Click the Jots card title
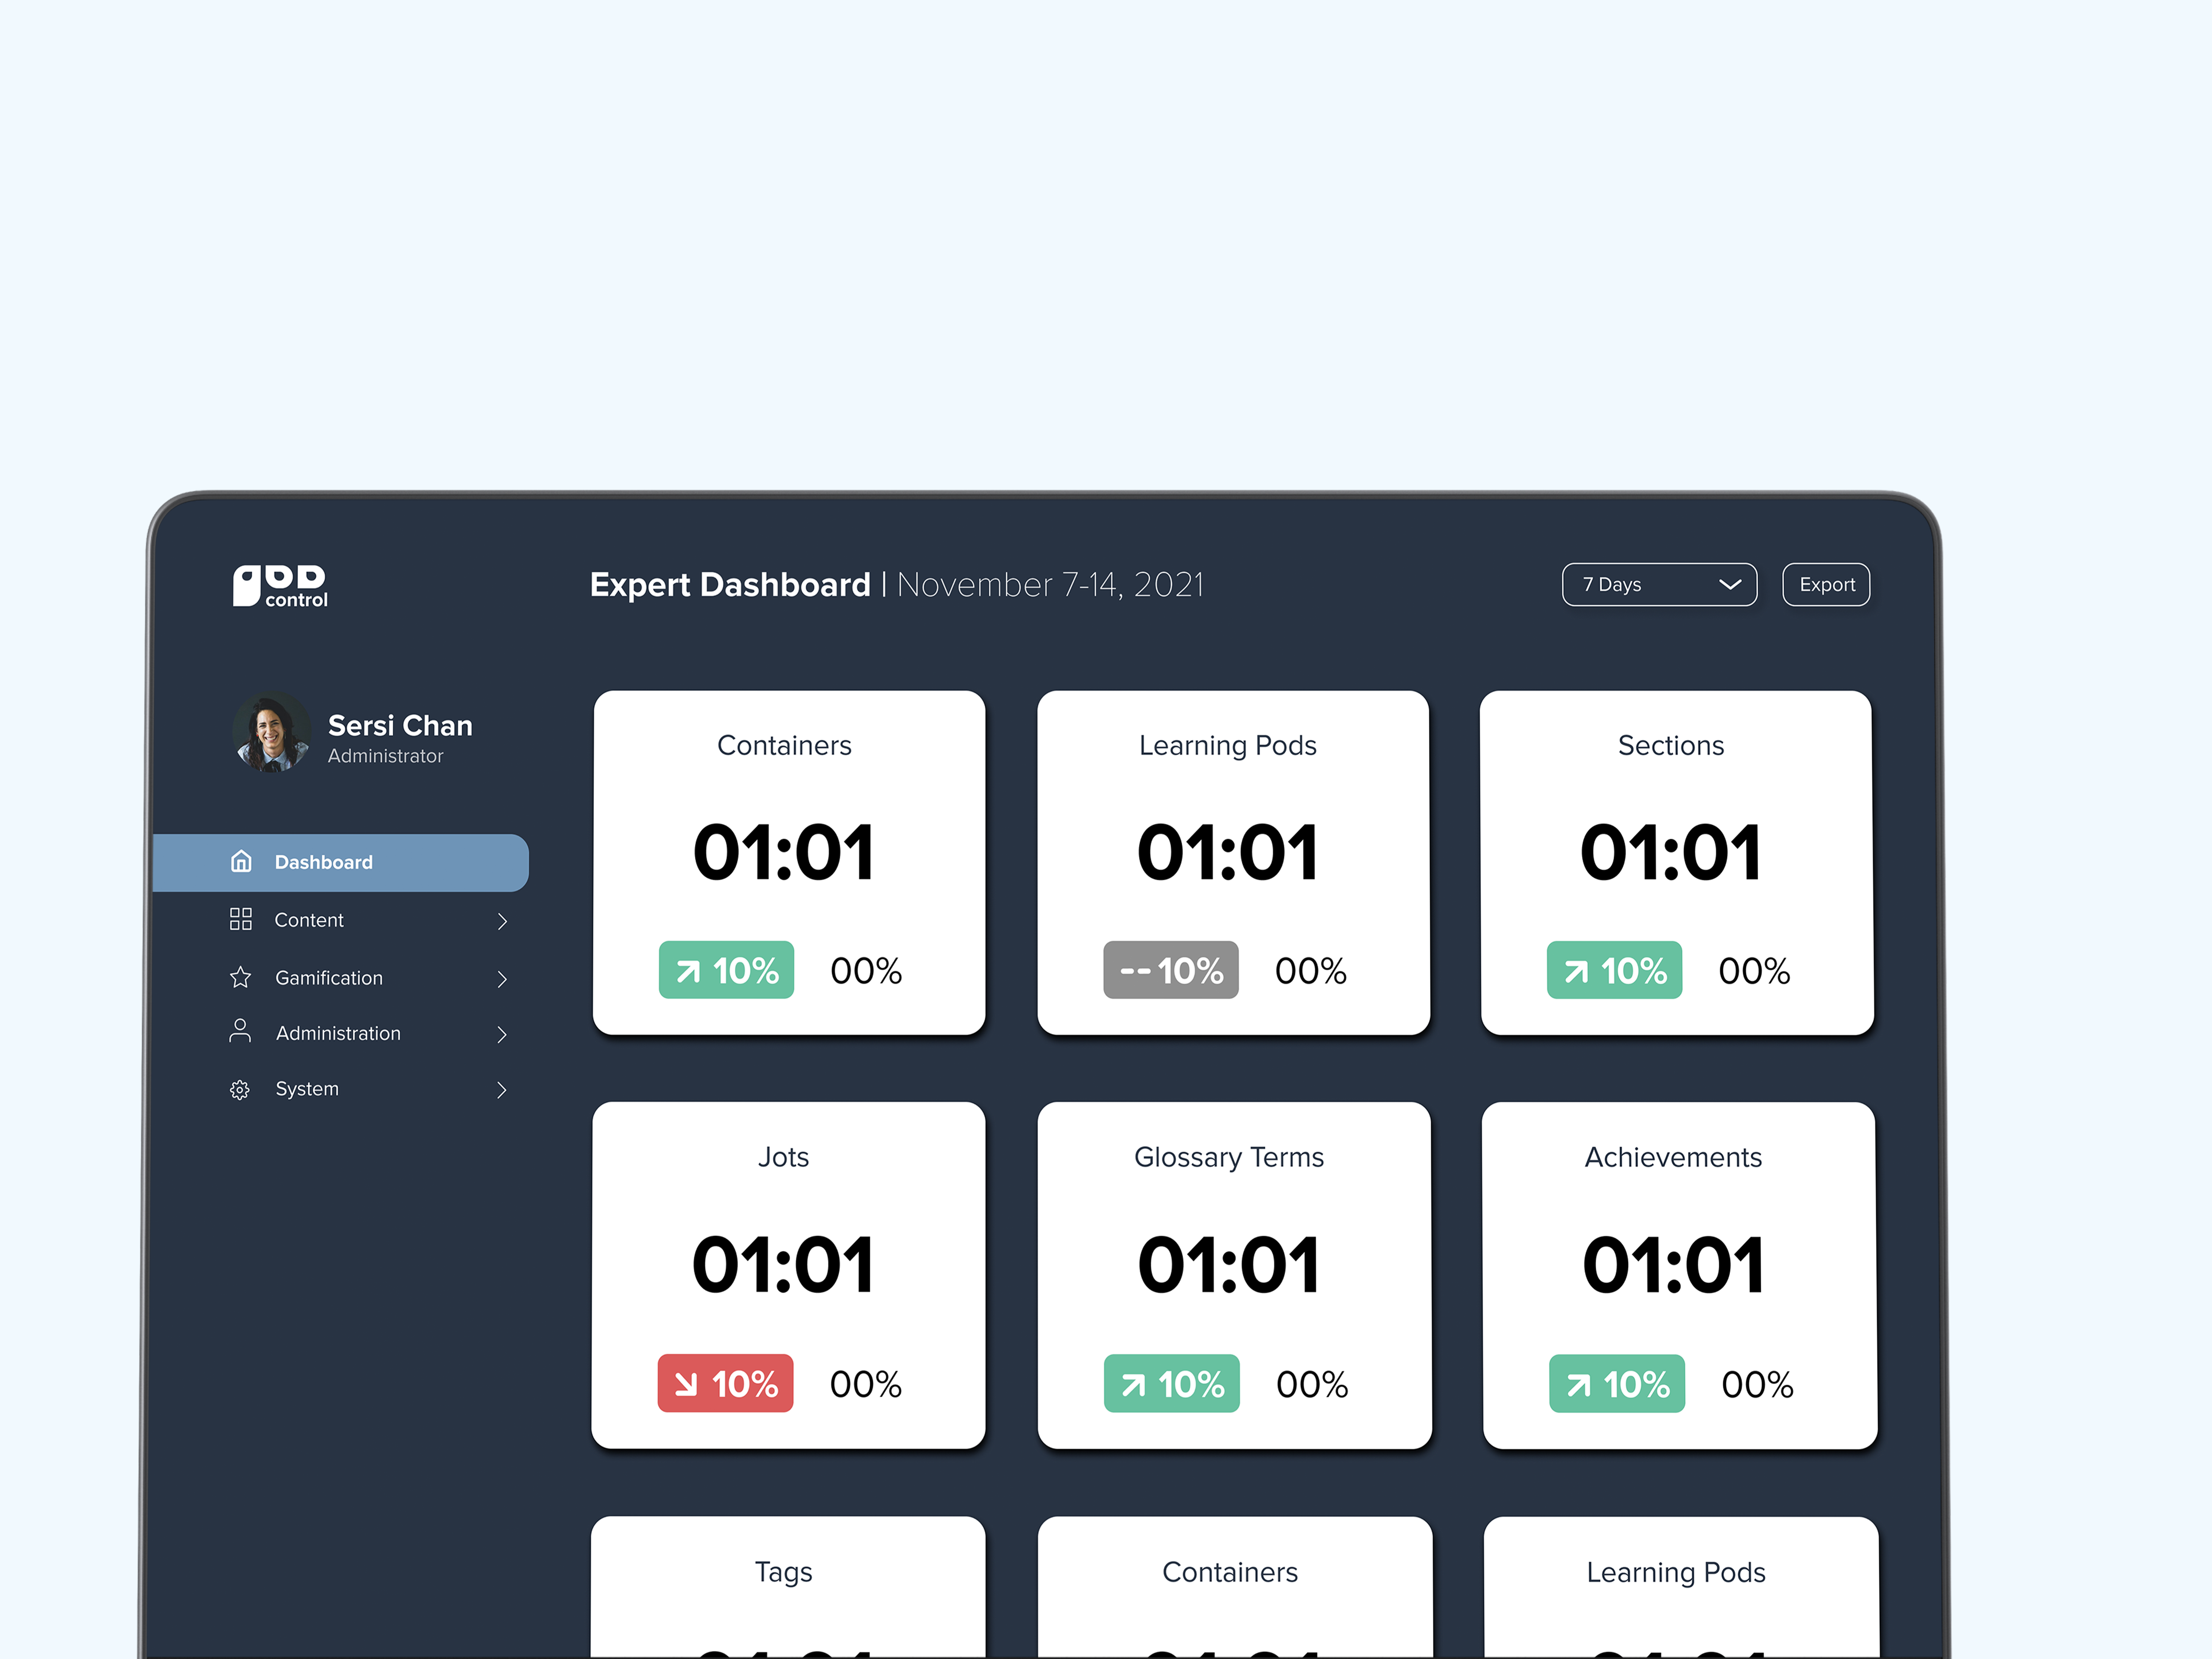This screenshot has height=1659, width=2212. (x=783, y=1157)
